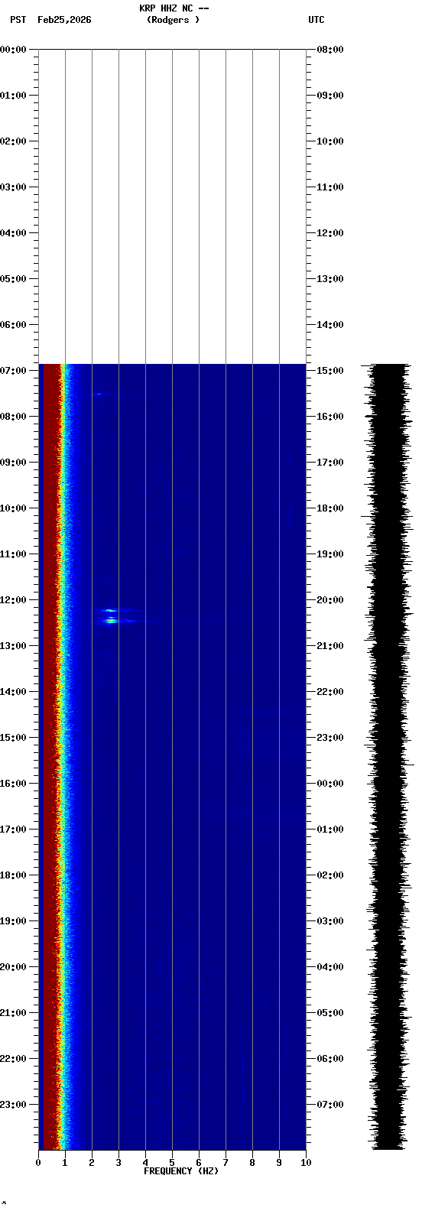Click the PST time label '07:00'
This screenshot has width=422, height=1211.
(x=13, y=371)
